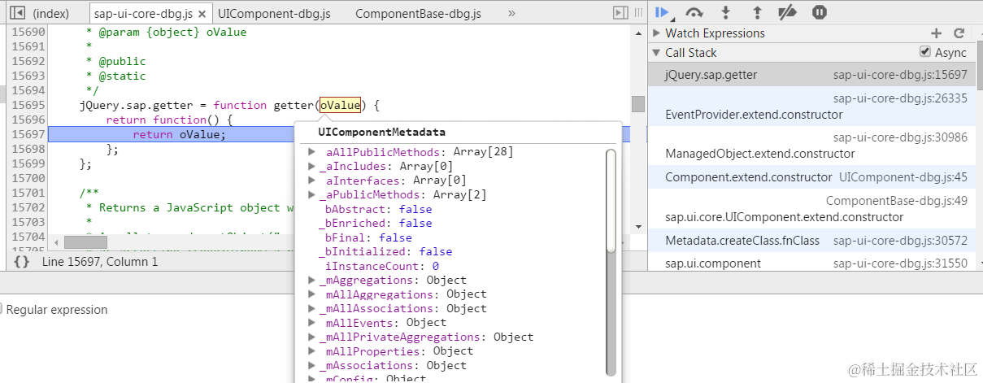This screenshot has height=383, width=983.
Task: Expand the mAllProperties object
Action: coord(312,351)
